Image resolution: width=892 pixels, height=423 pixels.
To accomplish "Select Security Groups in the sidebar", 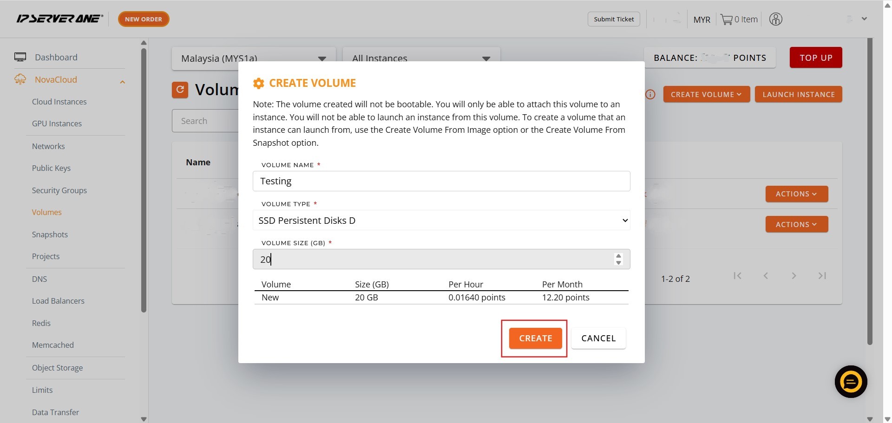I will click(x=59, y=190).
